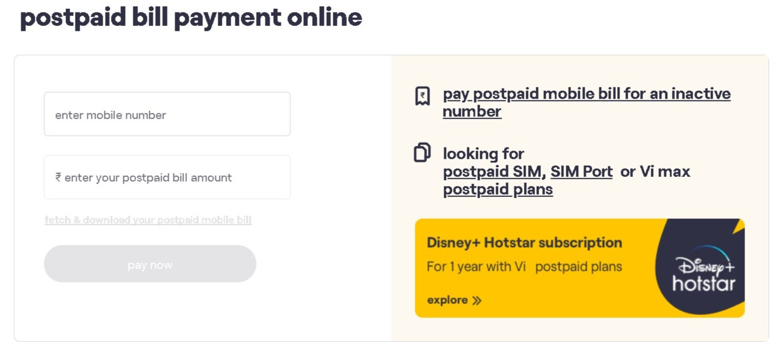Select the Disney+ Hotstar subscription banner
Image resolution: width=774 pixels, height=342 pixels.
[580, 267]
